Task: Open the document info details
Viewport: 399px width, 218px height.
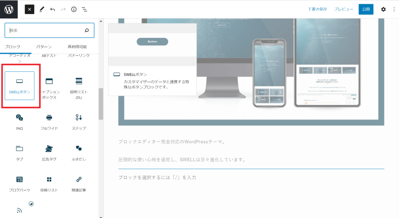Action: 74,9
